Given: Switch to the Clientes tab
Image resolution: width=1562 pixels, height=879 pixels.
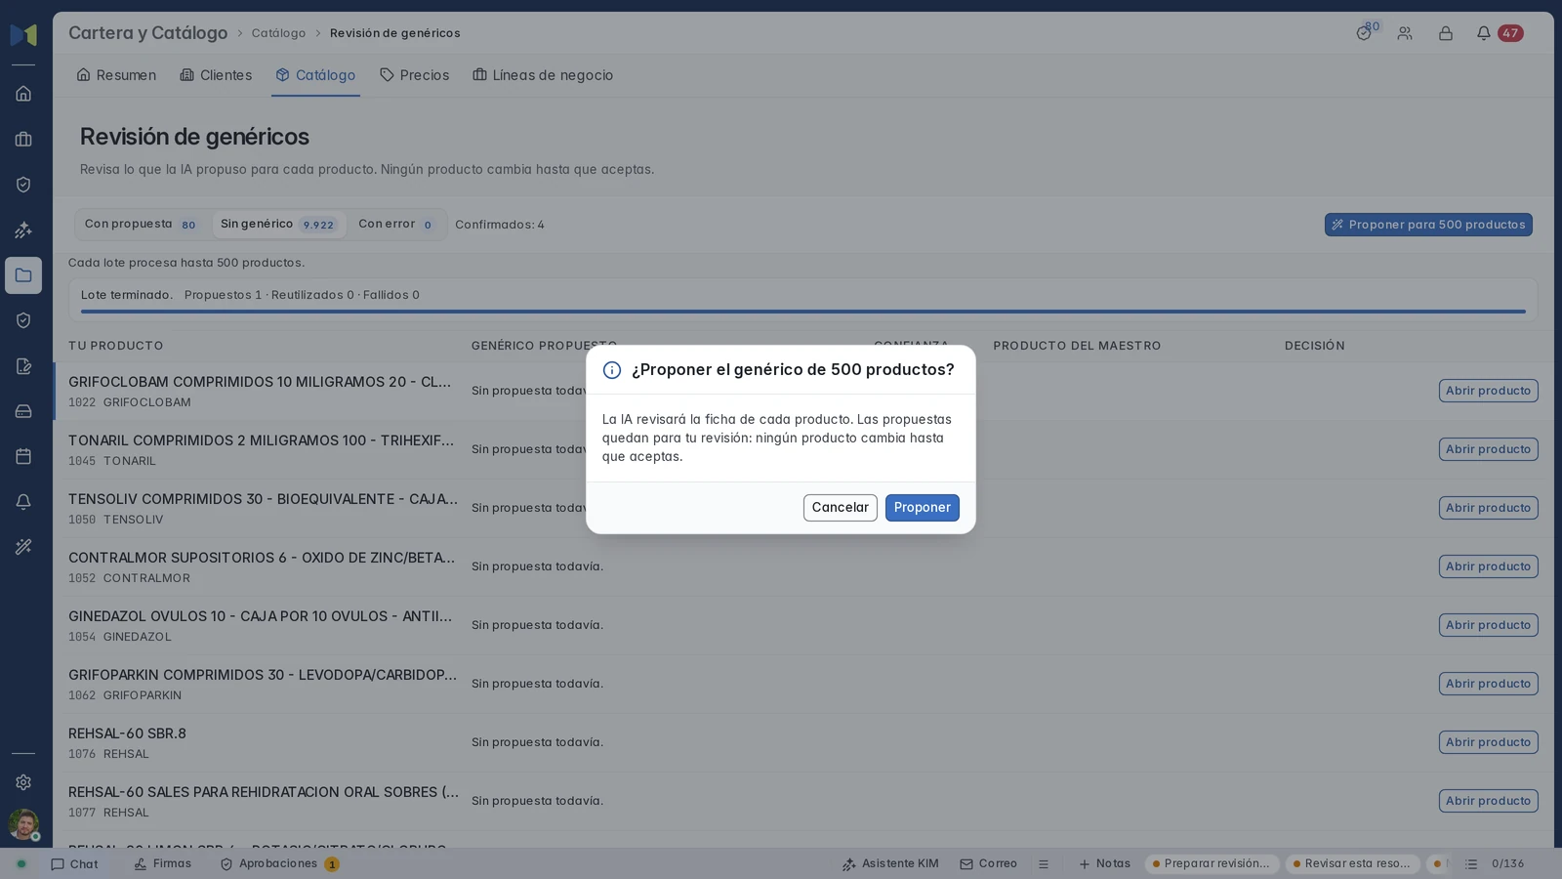Looking at the screenshot, I should 216,75.
